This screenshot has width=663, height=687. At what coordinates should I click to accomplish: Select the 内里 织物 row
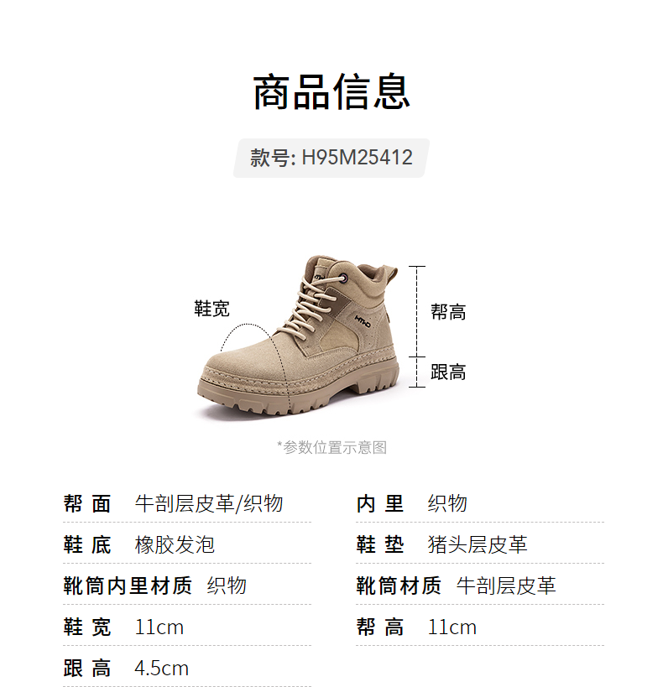(x=480, y=503)
